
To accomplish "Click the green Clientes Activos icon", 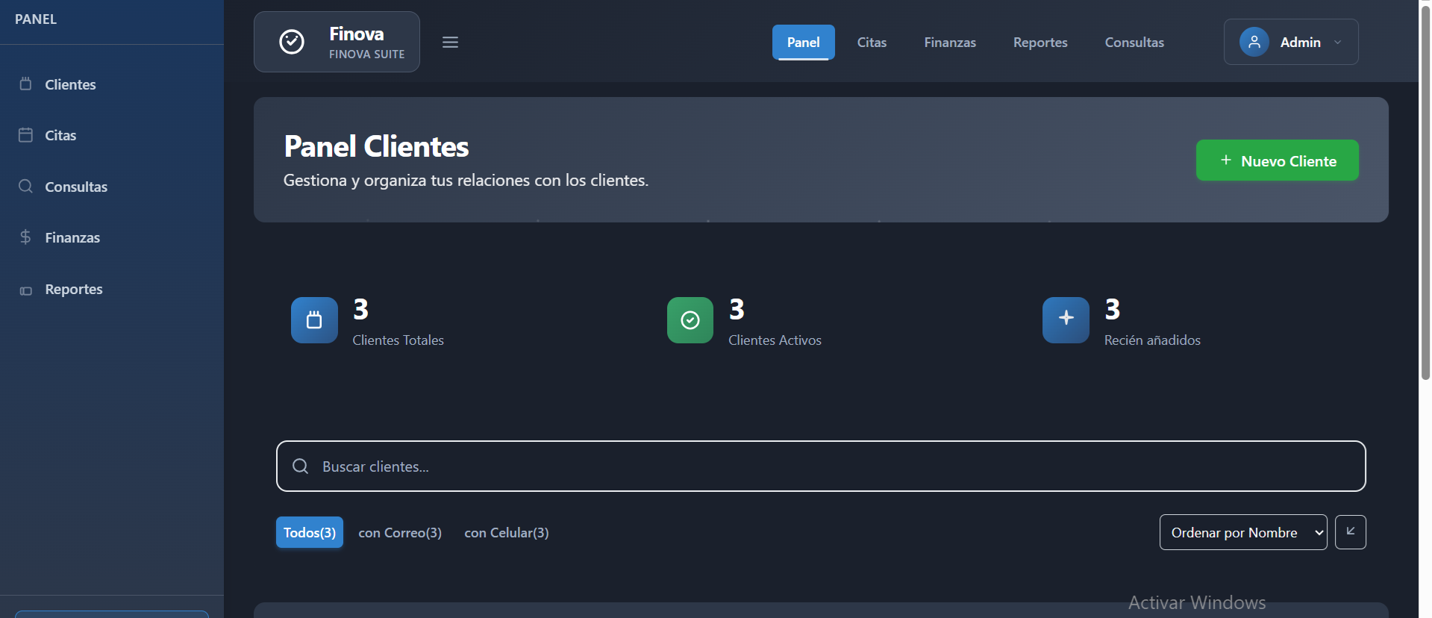I will click(690, 320).
